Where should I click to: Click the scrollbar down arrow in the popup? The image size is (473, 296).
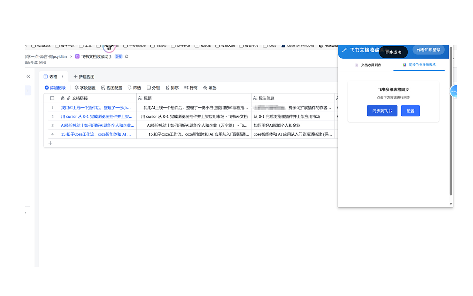pos(451,204)
